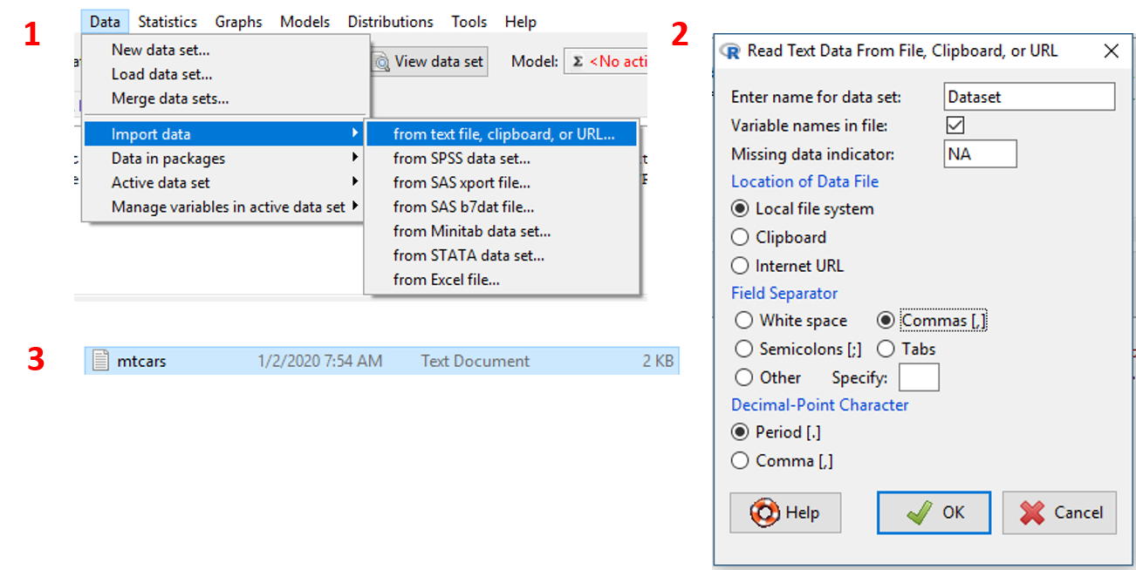Image resolution: width=1136 pixels, height=570 pixels.
Task: Choose the Internet URL radio button
Action: (x=741, y=266)
